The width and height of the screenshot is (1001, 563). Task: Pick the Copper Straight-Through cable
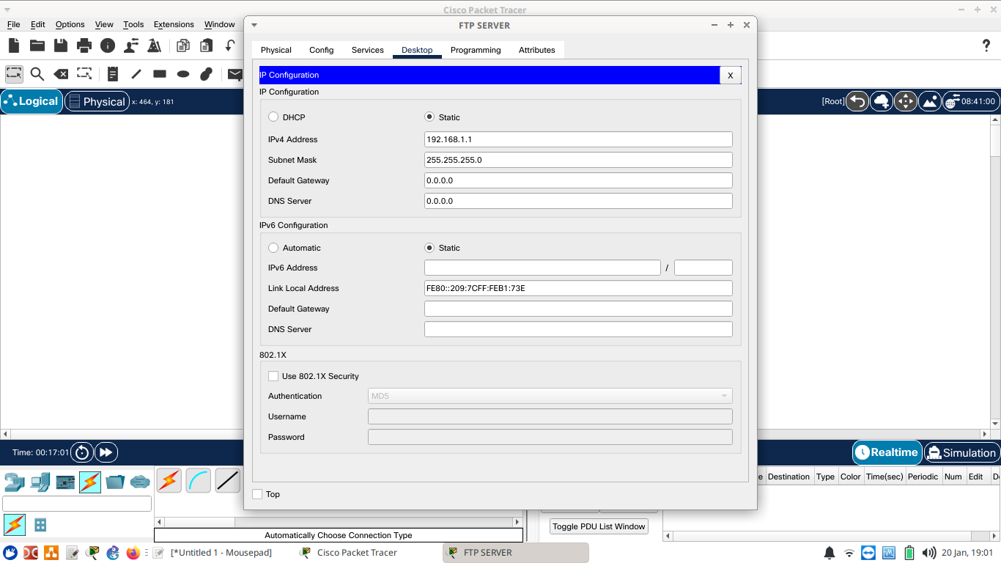228,480
